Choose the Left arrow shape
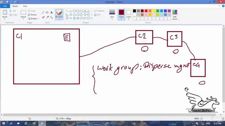This screenshot has height=126, width=225. 85,15
